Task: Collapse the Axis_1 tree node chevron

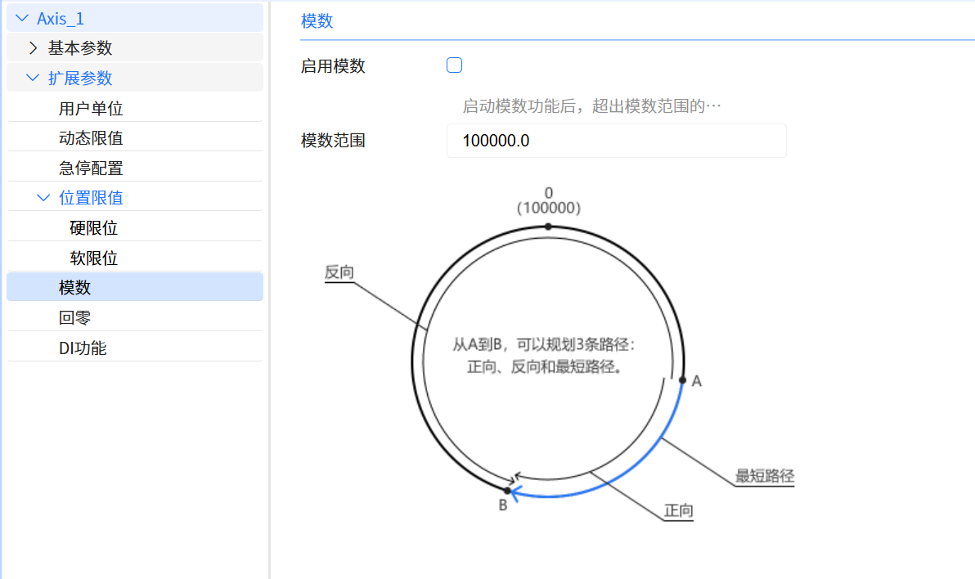Action: [x=22, y=19]
